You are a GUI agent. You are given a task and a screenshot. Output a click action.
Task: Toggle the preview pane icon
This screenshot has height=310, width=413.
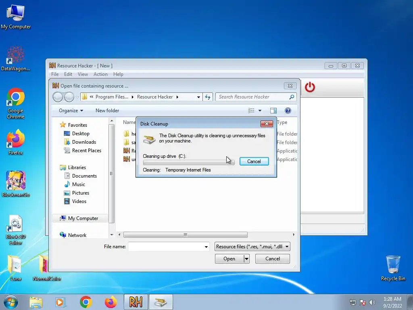tap(273, 111)
